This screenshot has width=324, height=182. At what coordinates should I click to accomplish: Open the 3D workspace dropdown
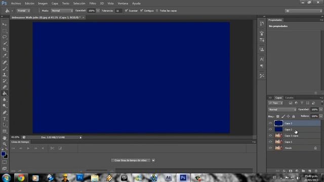click(303, 11)
